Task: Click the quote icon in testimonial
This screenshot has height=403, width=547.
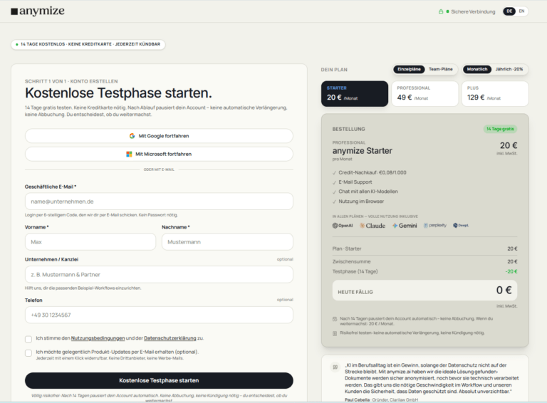Action: coord(335,367)
